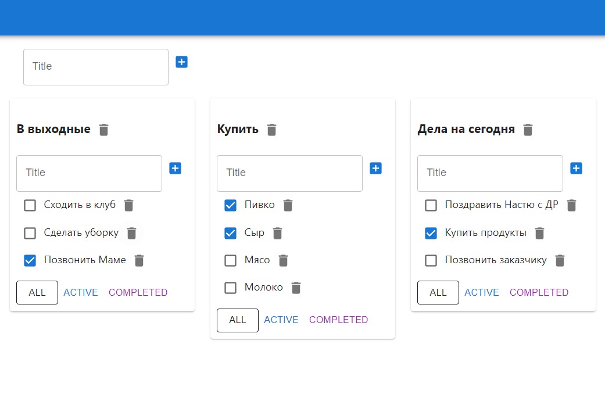The width and height of the screenshot is (605, 405).
Task: Mark 'Позвонить заказчику' as done
Action: [x=431, y=260]
